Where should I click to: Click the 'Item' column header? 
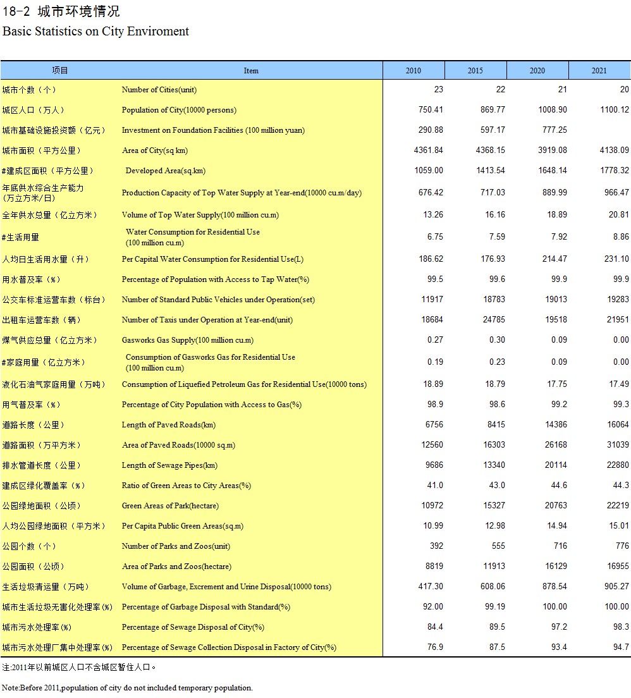[x=251, y=71]
